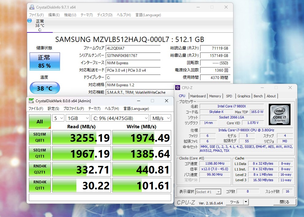Image resolution: width=304 pixels, height=217 pixels.
Task: Open ファイル(F) menu in CrystalDiskInfo
Action: [x=36, y=15]
